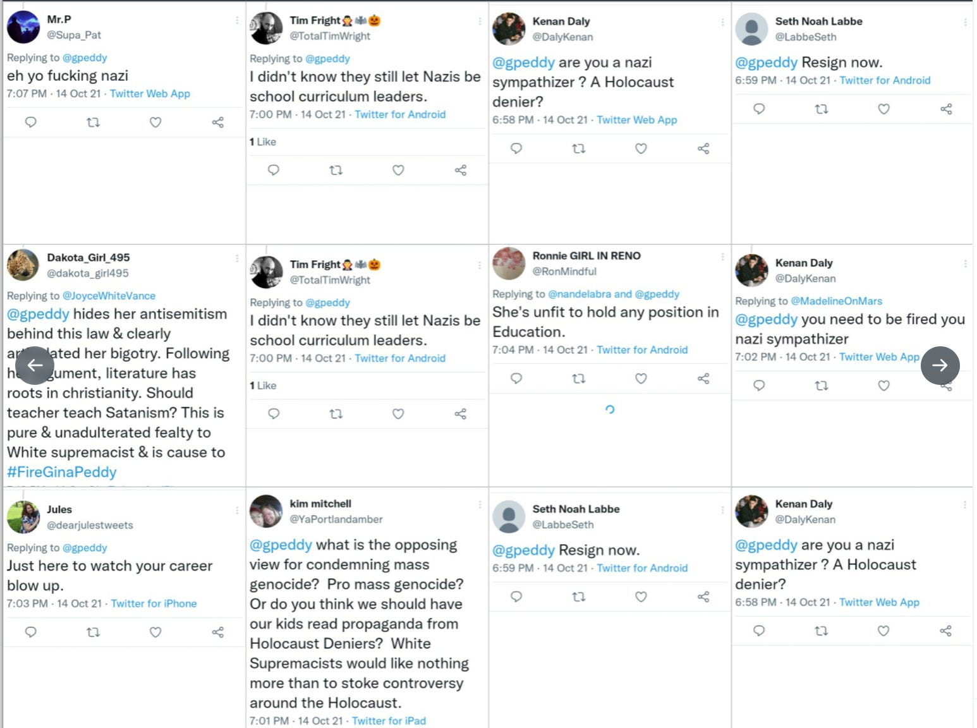Open more options menu on Mr.P tweet
977x728 pixels.
pyautogui.click(x=238, y=20)
